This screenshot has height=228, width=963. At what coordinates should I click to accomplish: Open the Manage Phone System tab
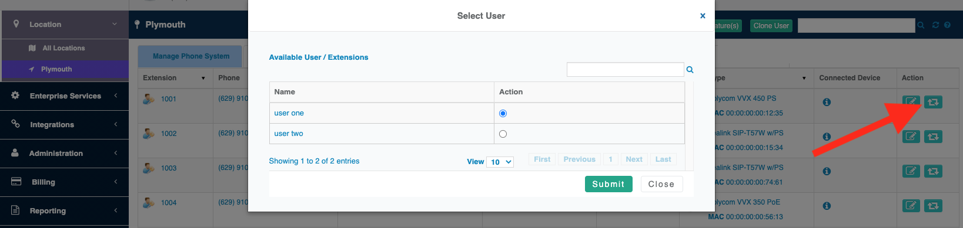190,56
